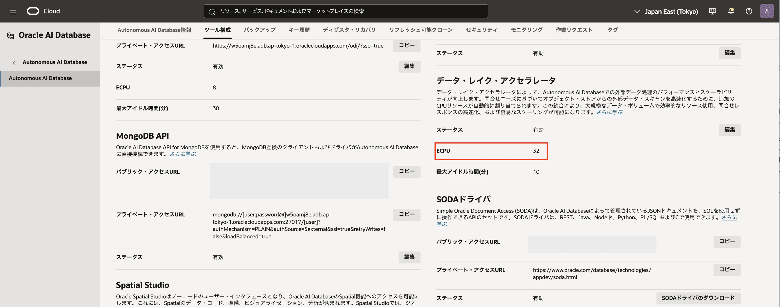The width and height of the screenshot is (780, 307).
Task: Switch to モニタリング tab
Action: tap(526, 30)
